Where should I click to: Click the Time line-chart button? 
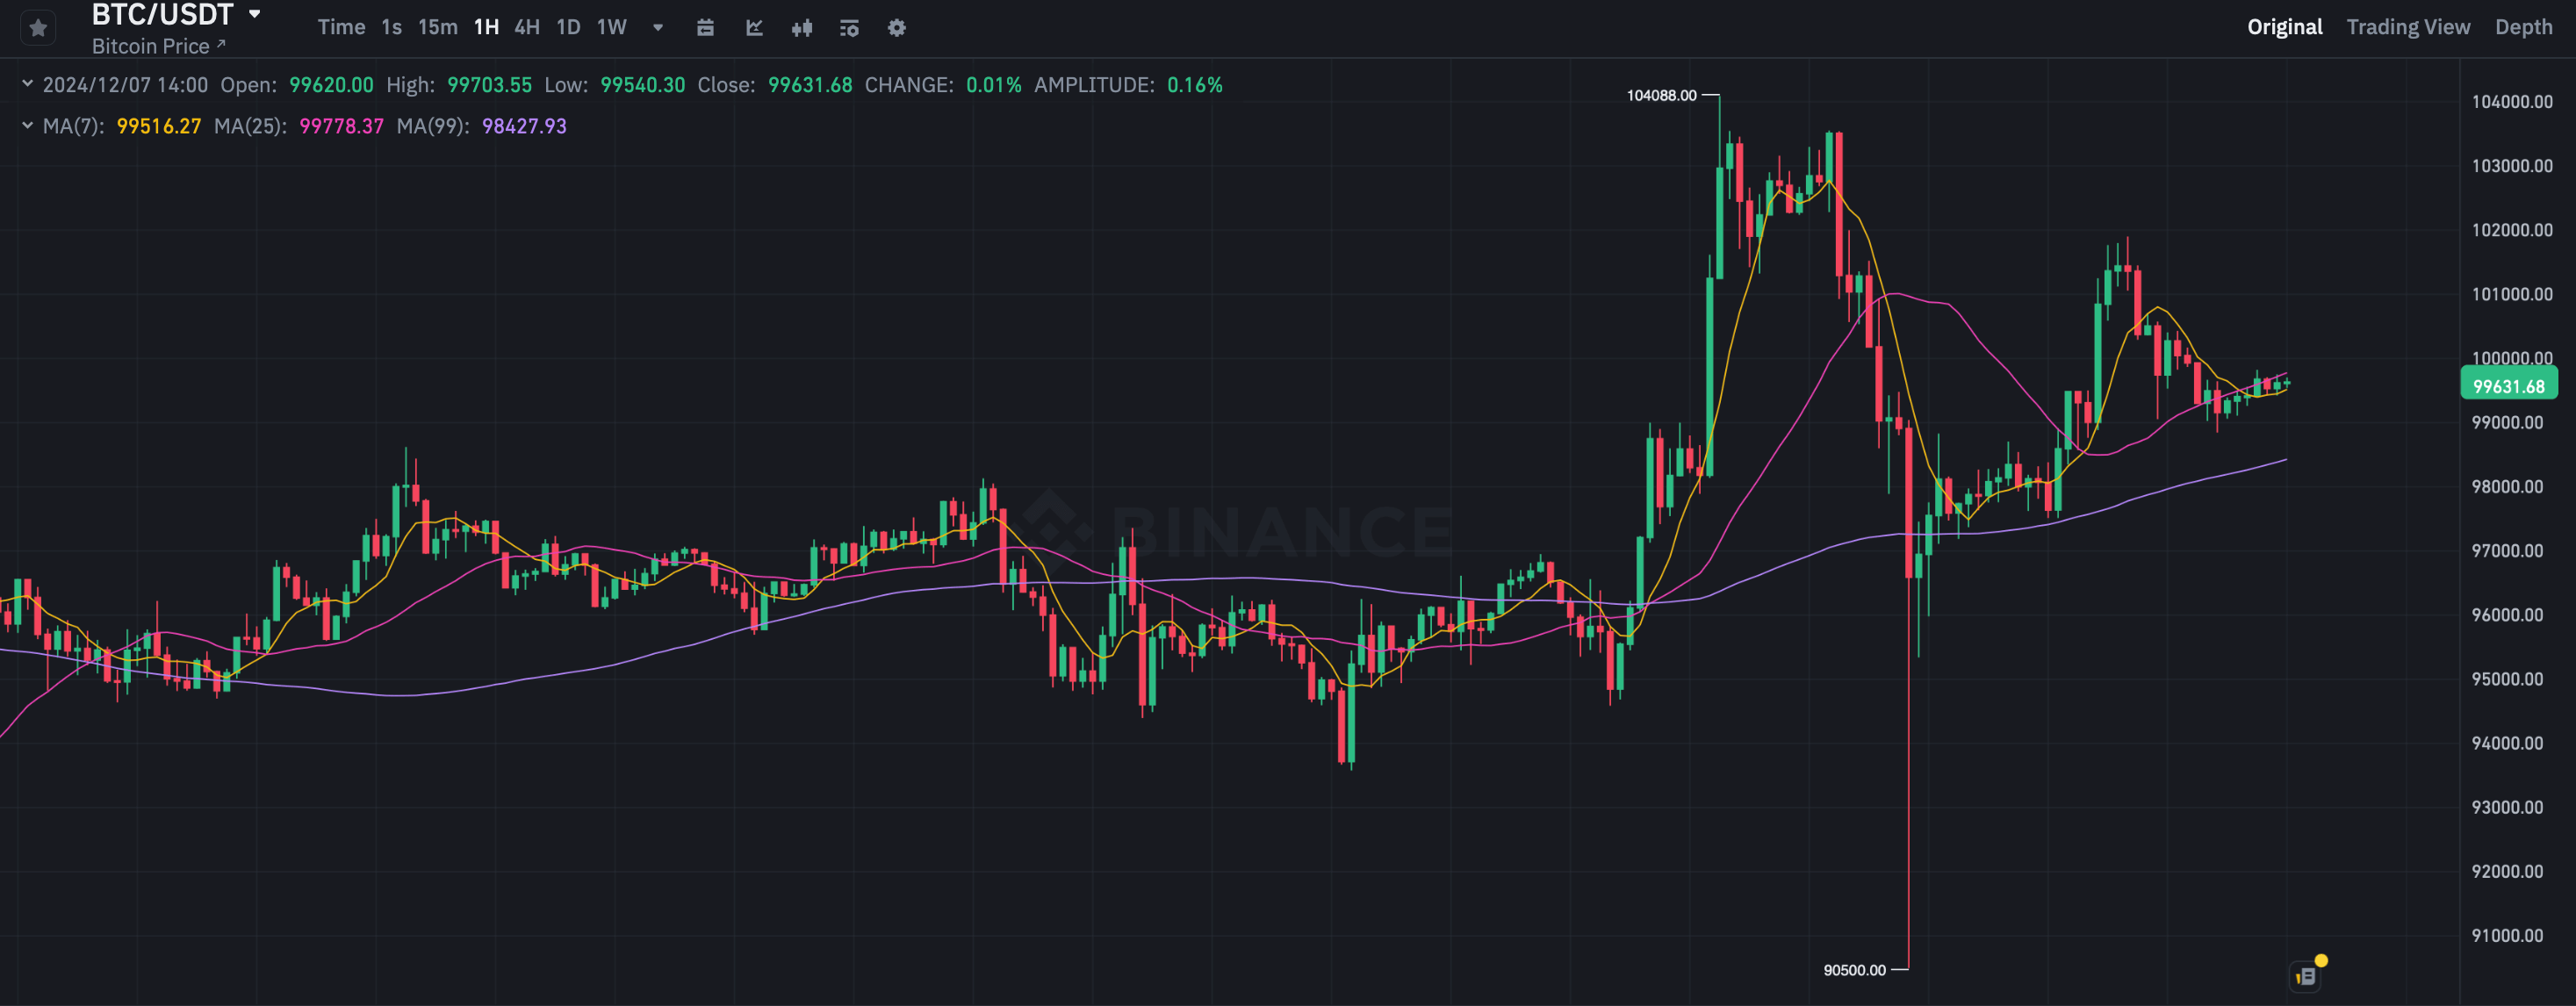click(x=341, y=27)
